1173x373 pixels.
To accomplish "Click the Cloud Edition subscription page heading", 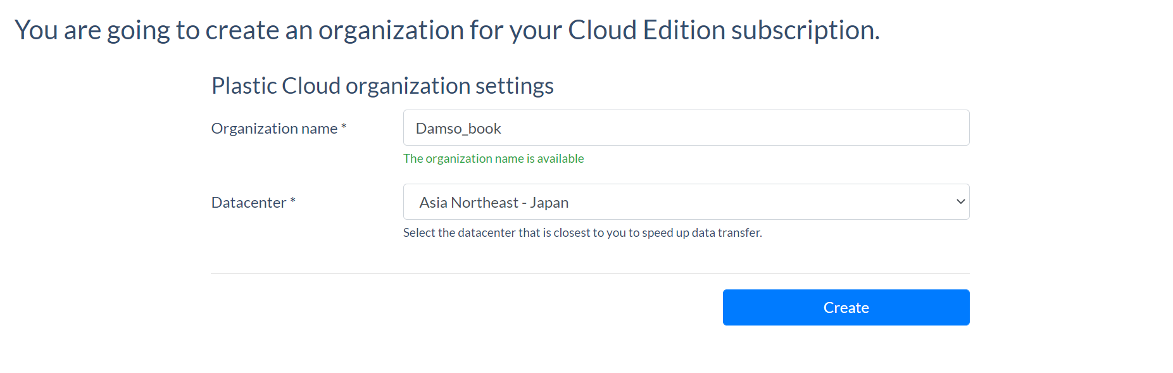I will click(x=447, y=30).
